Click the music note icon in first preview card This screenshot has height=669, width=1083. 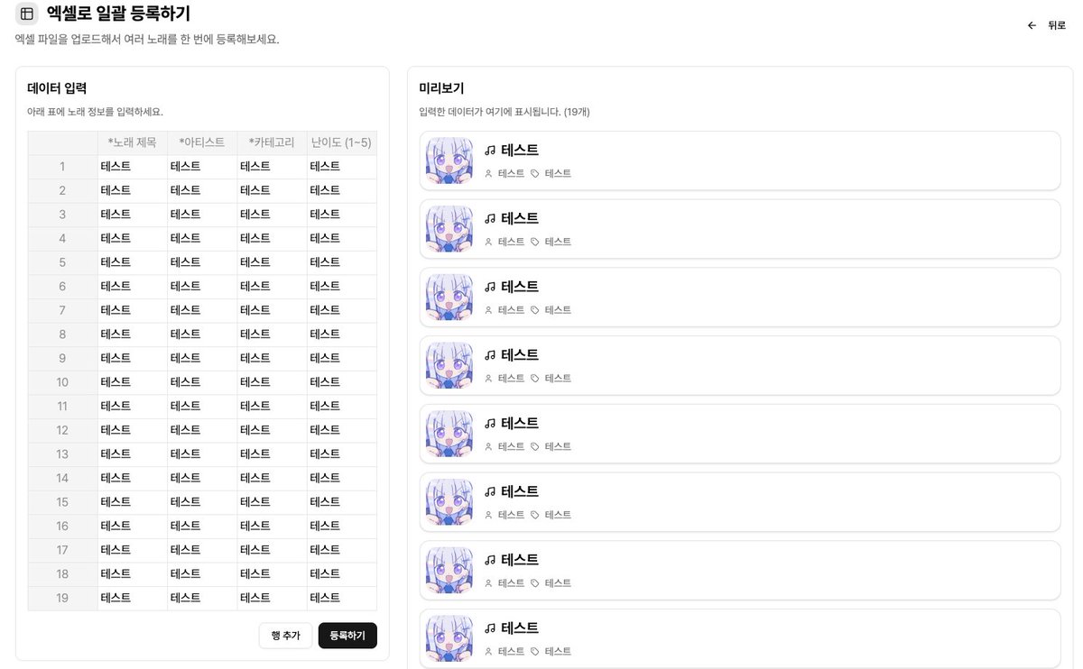click(x=490, y=151)
